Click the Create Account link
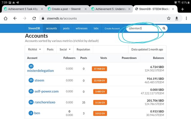This screenshot has height=119, width=191. click(x=112, y=29)
